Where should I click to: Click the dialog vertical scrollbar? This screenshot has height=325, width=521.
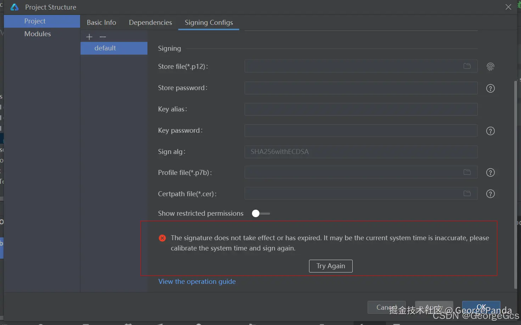click(x=516, y=184)
